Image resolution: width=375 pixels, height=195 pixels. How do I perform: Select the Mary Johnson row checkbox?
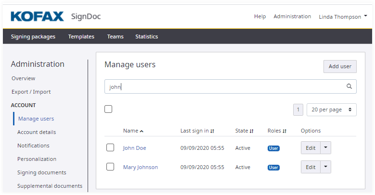tap(110, 167)
